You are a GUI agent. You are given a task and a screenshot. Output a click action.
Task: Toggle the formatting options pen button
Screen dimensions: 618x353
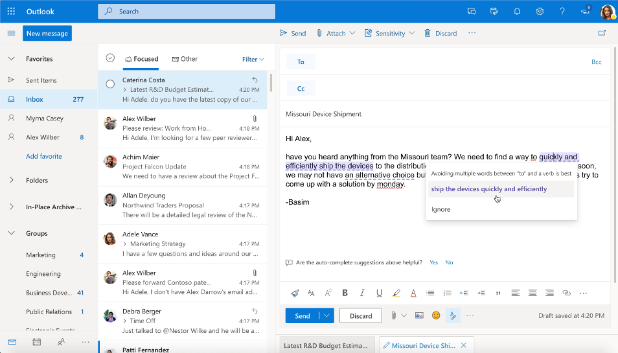tap(453, 315)
